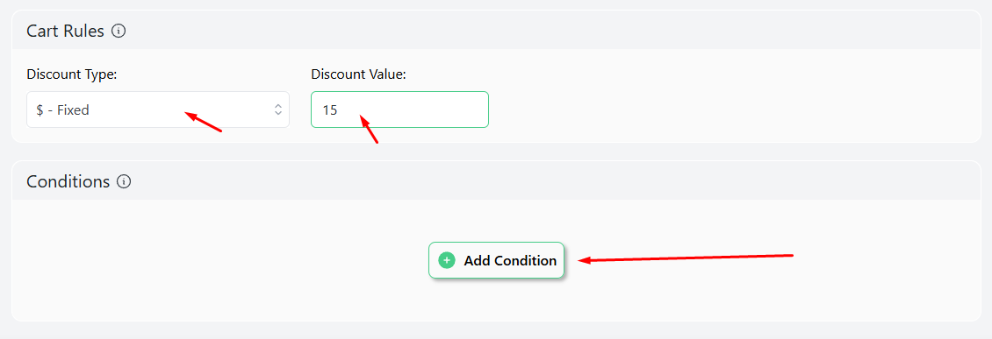Click the Cart Rules section heading

click(65, 31)
